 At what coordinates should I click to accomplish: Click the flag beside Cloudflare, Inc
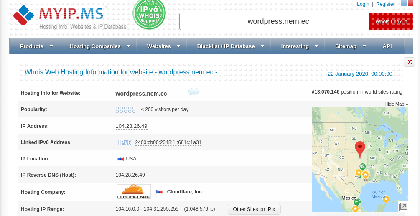(160, 192)
